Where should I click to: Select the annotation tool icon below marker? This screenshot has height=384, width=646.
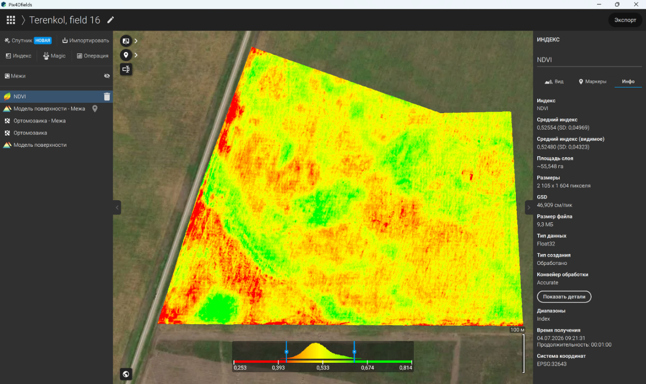(126, 69)
